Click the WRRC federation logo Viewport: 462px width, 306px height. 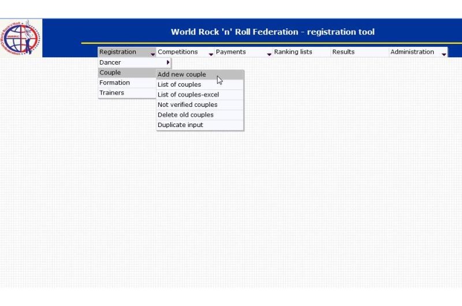coord(21,38)
